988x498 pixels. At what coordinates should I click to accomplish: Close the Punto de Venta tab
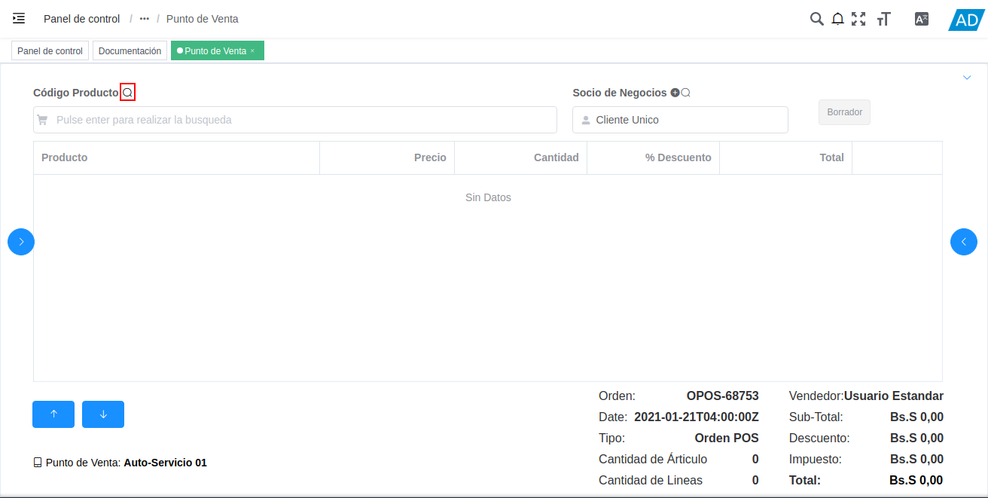[253, 51]
